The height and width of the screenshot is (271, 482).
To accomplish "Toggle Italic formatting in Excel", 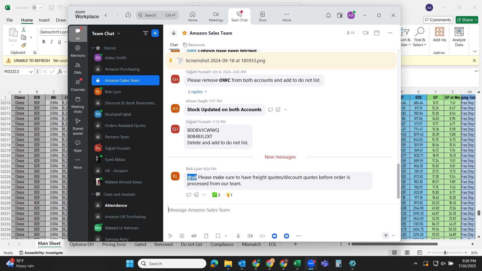I will [x=52, y=42].
